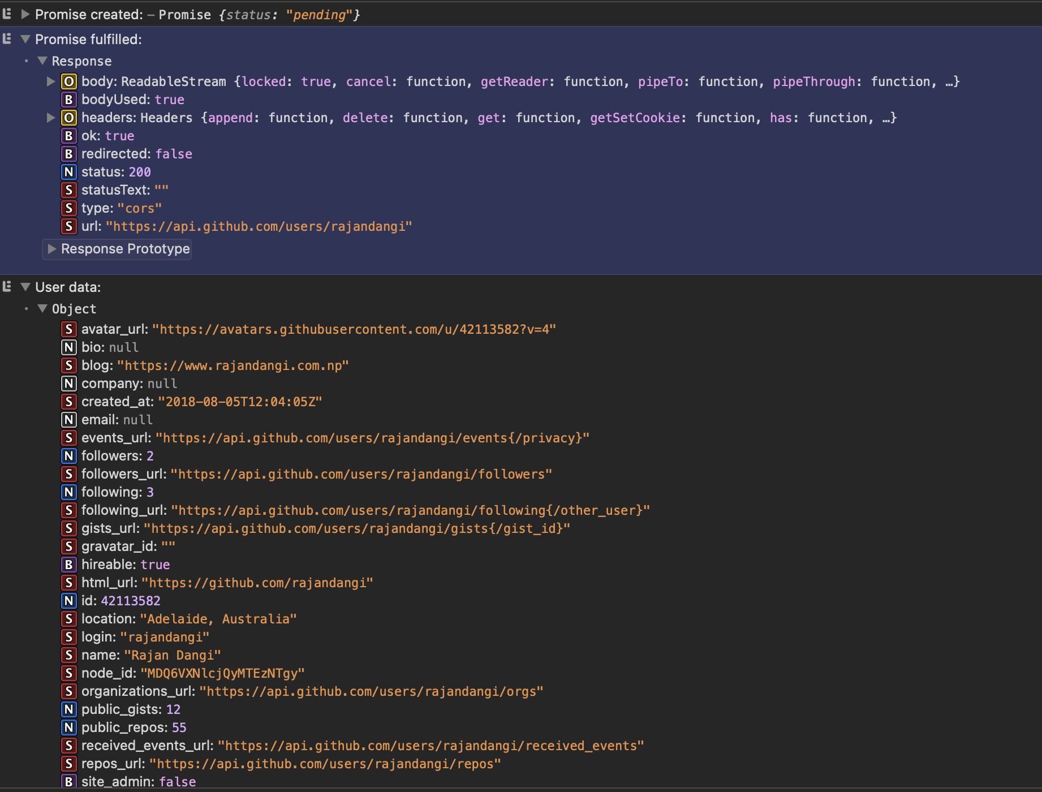
Task: Click the log-level icon beside Promise fulfilled
Action: (7, 39)
